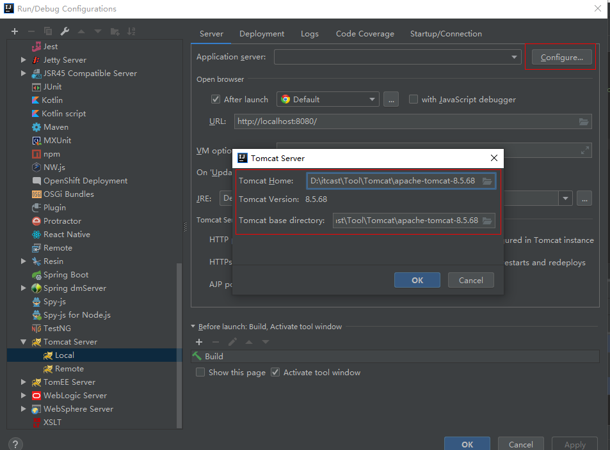Switch to the Server tab
This screenshot has width=610, height=450.
pos(211,34)
